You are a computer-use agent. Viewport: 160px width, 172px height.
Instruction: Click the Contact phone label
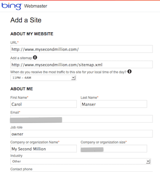click(21, 169)
